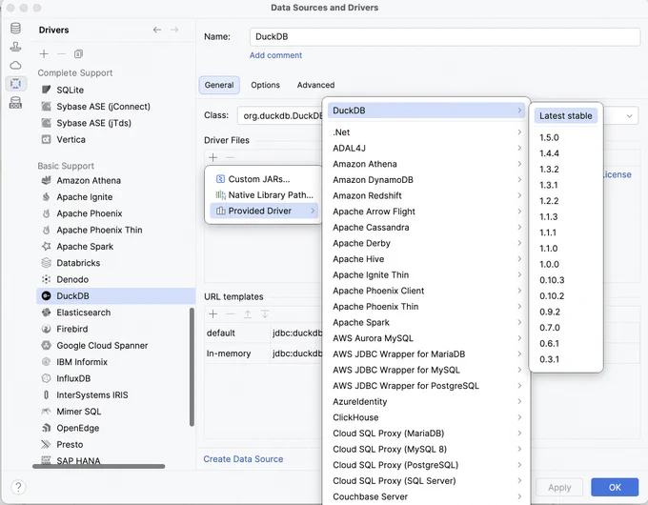Select the Amazon Athena driver in sidebar
The image size is (648, 505).
click(x=115, y=181)
